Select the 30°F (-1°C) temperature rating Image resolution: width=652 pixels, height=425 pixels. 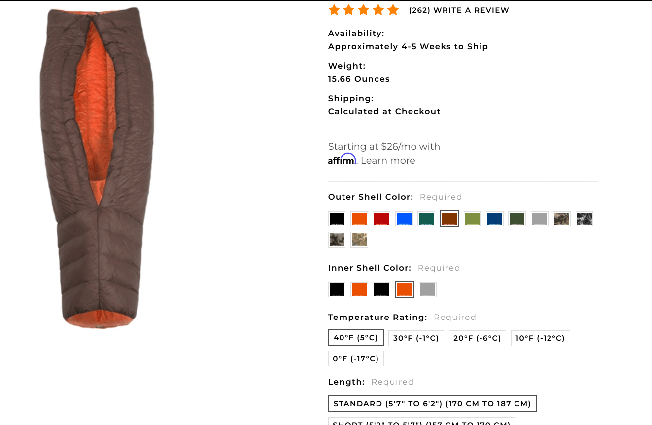click(416, 338)
